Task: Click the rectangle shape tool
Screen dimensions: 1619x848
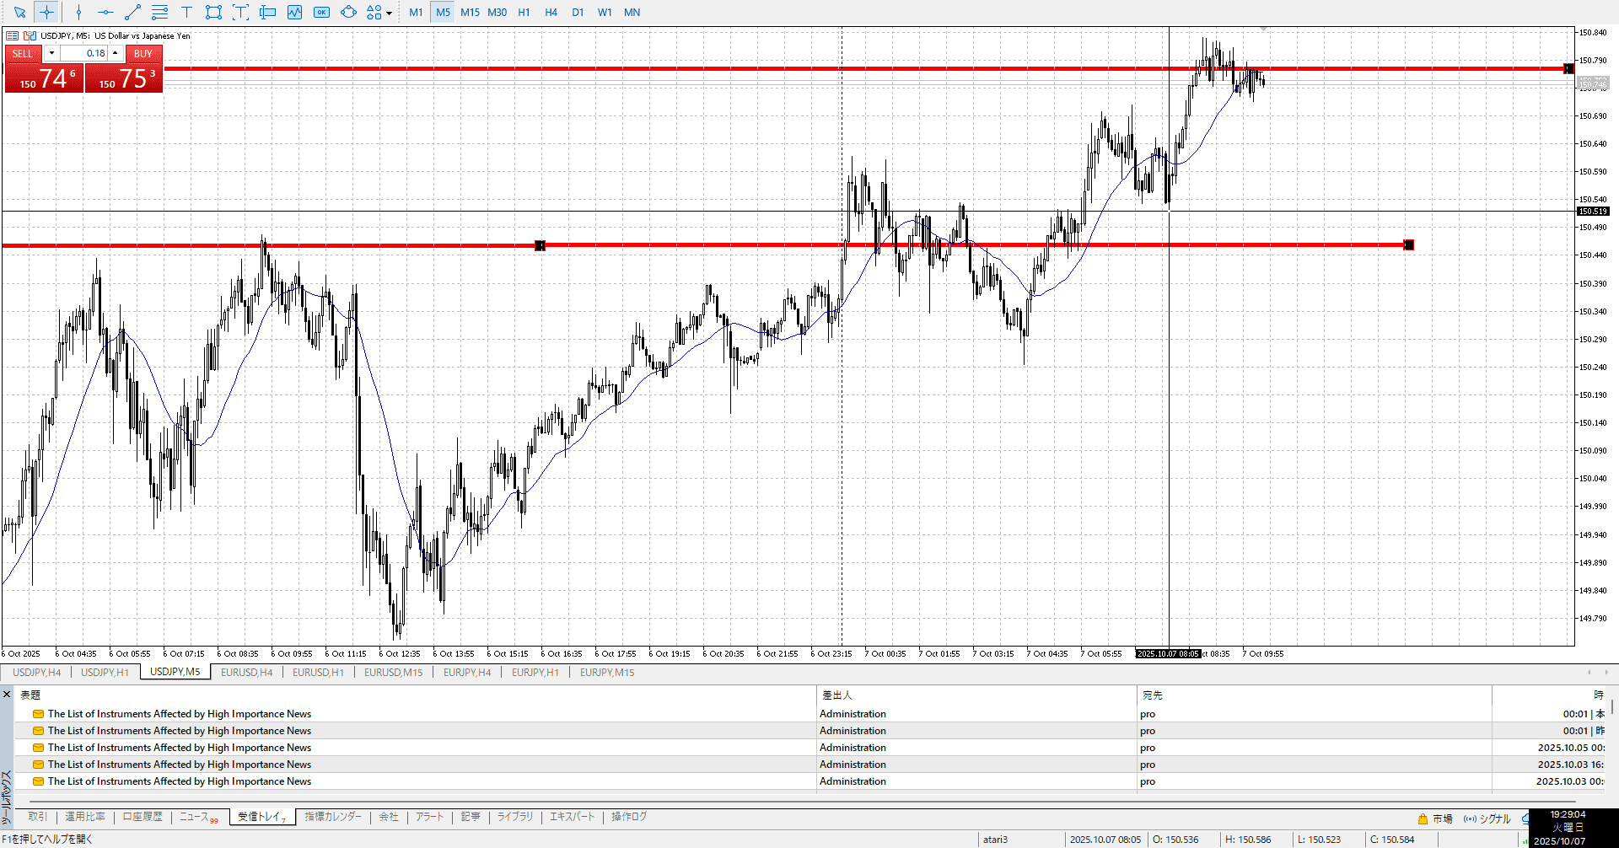Action: (x=213, y=12)
